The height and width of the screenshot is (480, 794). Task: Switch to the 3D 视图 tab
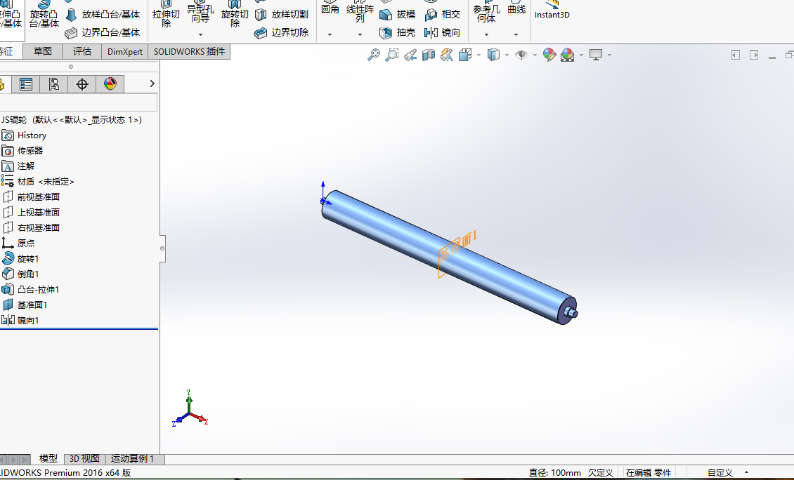[84, 459]
